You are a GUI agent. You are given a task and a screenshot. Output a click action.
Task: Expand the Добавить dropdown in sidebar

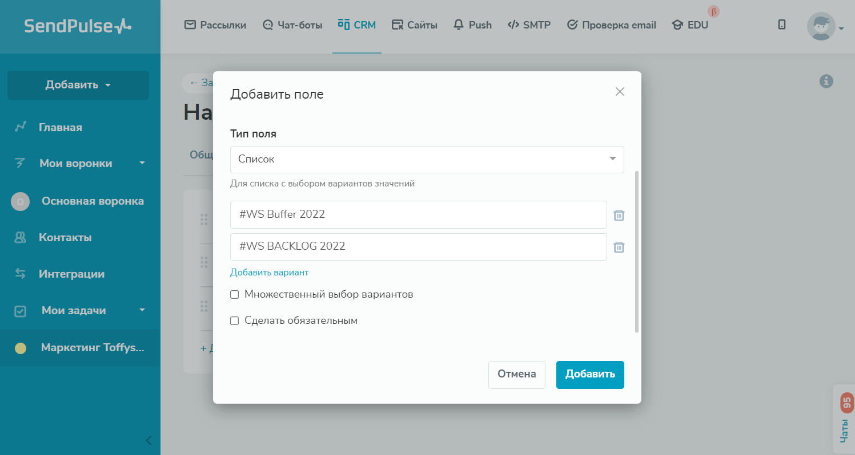[78, 85]
